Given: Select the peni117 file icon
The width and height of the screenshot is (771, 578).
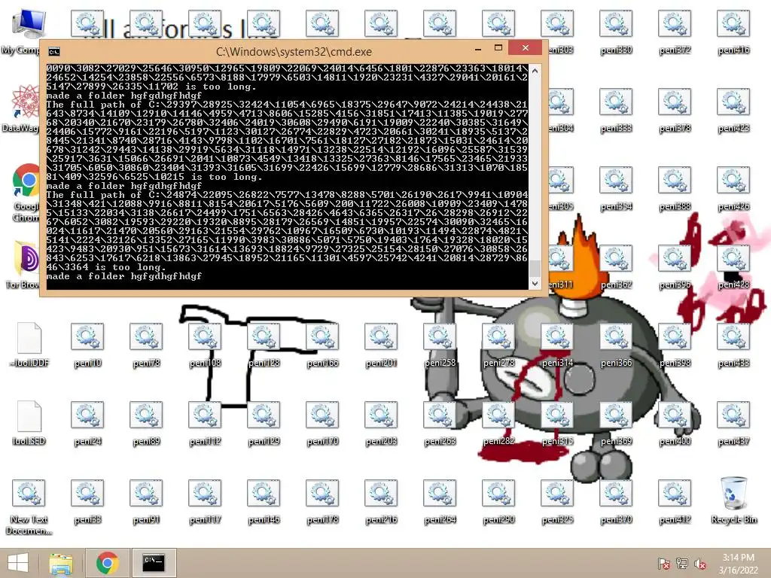Looking at the screenshot, I should pos(205,501).
